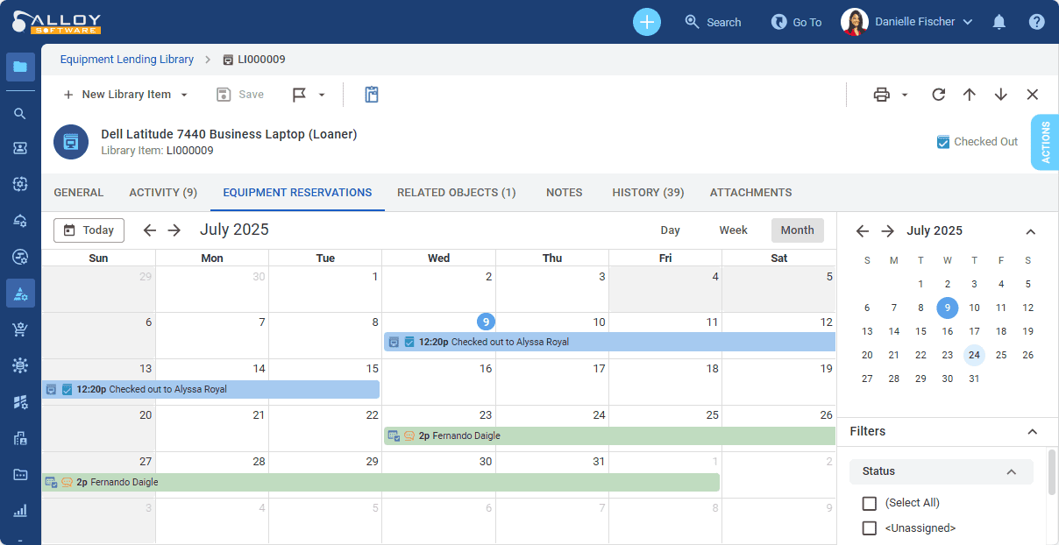Click the help question mark icon
This screenshot has width=1059, height=545.
1037,22
